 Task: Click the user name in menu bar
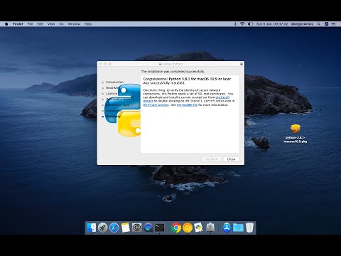[x=302, y=24]
